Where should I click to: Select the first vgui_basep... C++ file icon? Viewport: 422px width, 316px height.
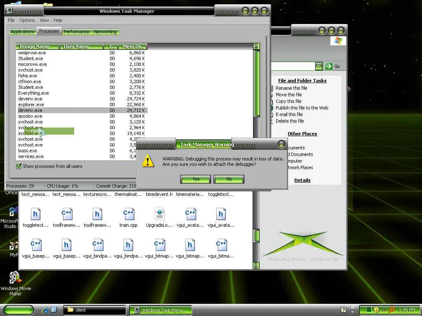[x=35, y=245]
